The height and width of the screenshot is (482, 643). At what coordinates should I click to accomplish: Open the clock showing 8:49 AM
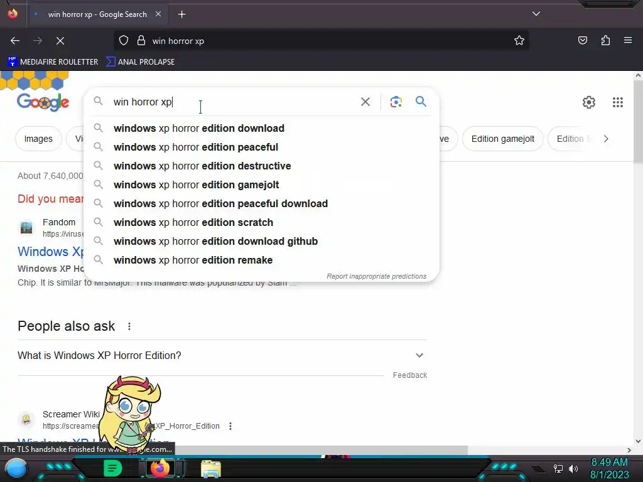pos(609,468)
